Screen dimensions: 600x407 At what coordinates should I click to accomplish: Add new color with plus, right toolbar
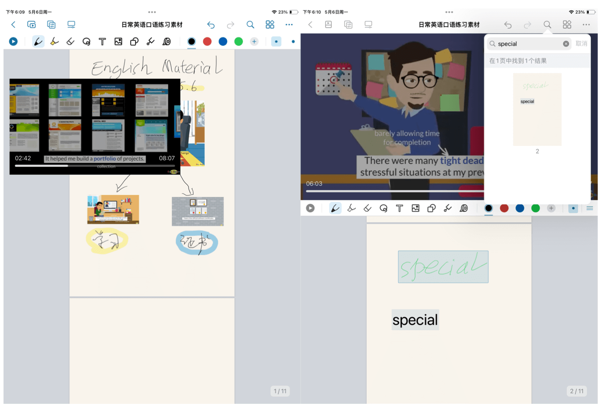pyautogui.click(x=551, y=208)
